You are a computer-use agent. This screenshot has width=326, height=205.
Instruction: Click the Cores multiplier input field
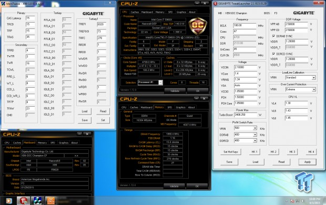[244, 32]
